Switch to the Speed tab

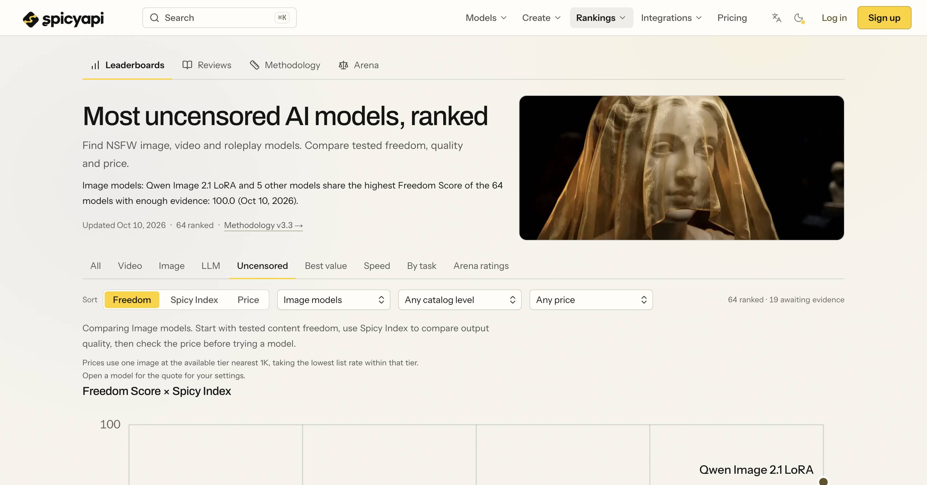(377, 266)
